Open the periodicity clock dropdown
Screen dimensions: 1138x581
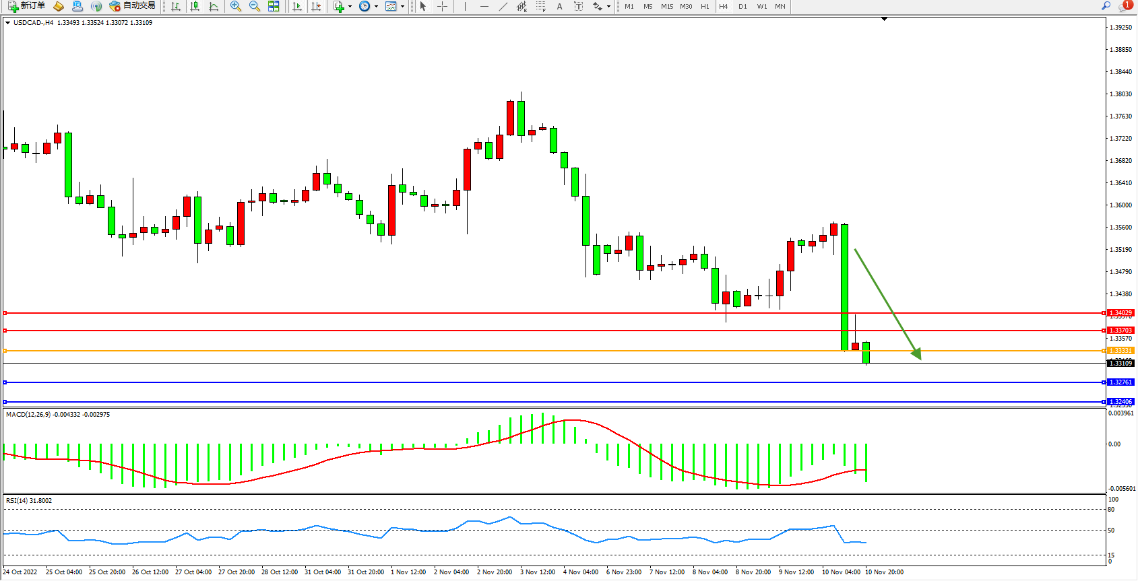[x=376, y=6]
